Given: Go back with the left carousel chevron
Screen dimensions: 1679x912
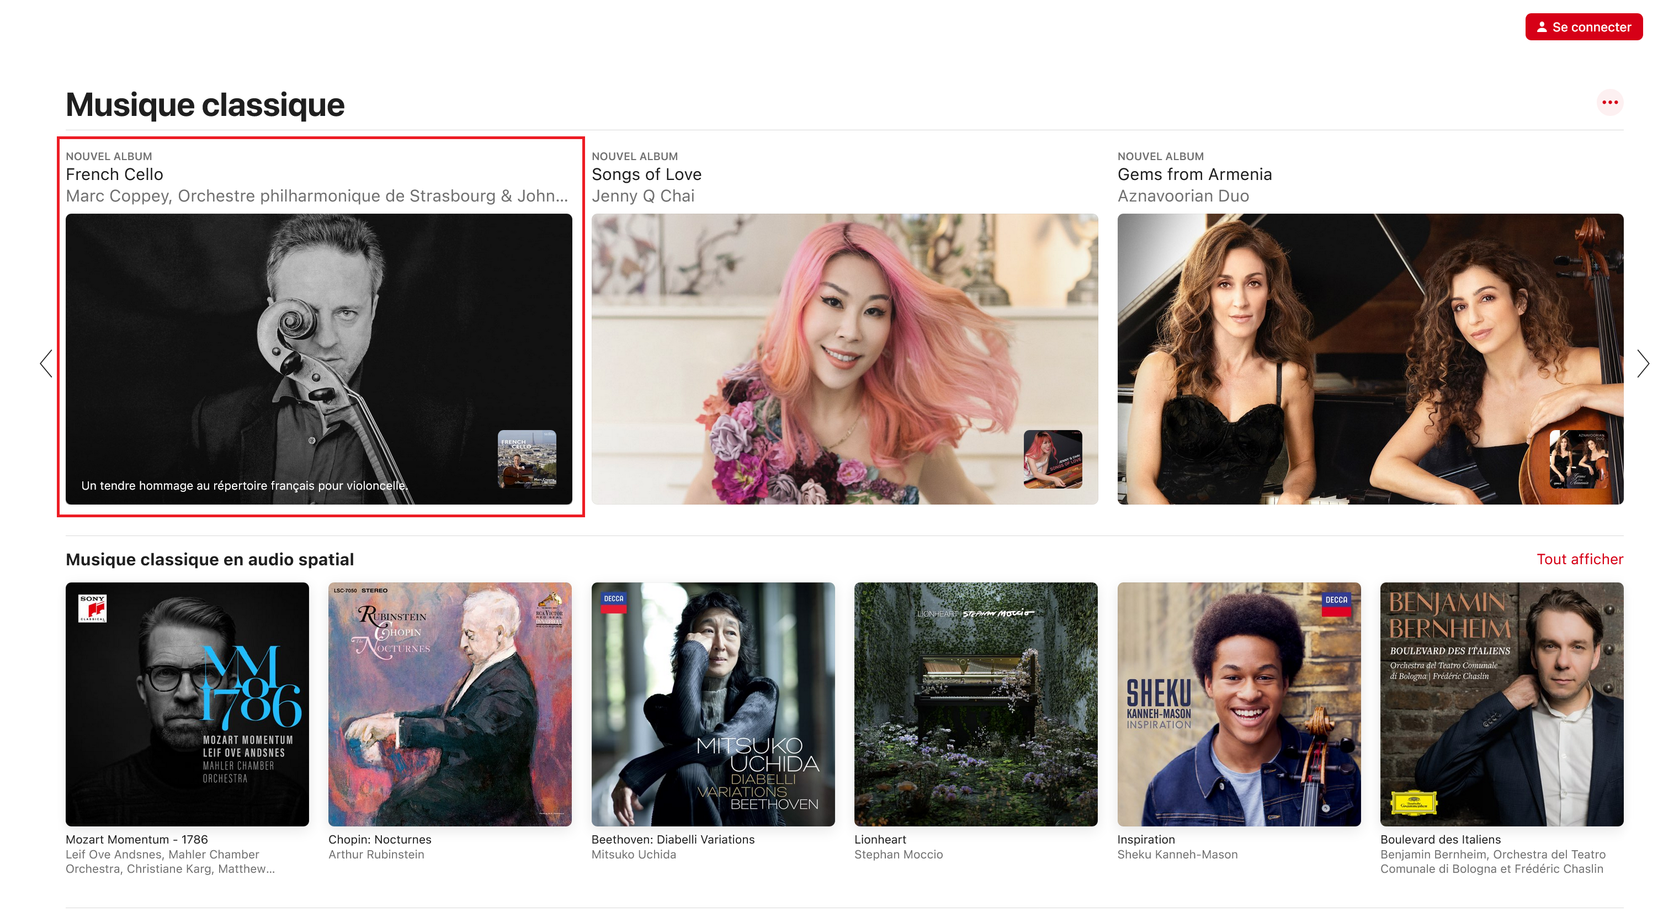Looking at the screenshot, I should (x=46, y=363).
